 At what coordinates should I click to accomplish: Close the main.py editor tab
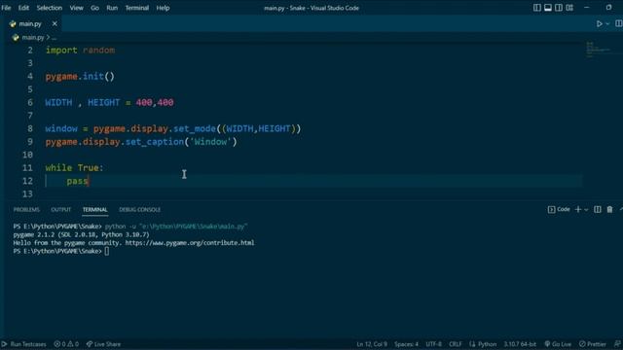[x=55, y=23]
